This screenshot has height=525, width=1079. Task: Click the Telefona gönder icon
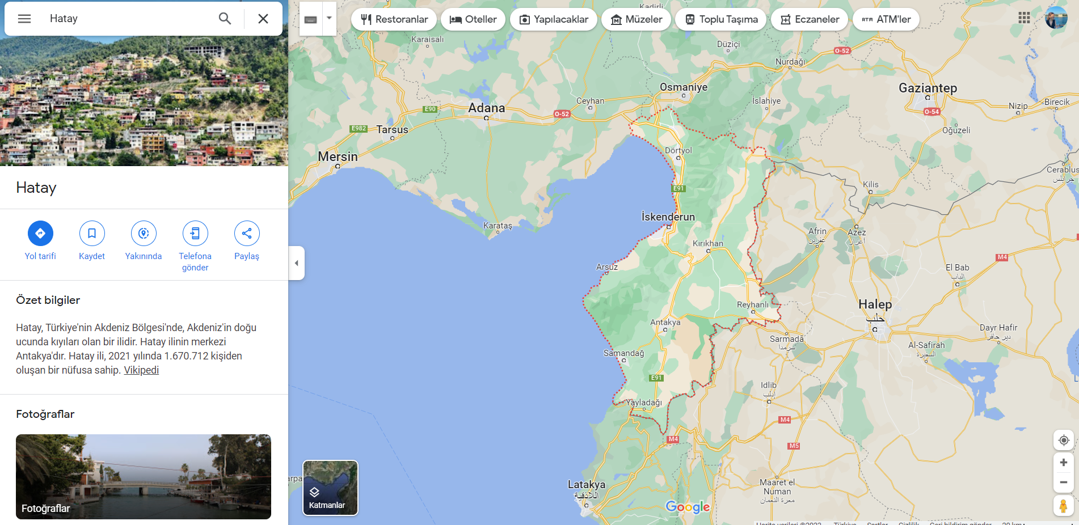pos(195,233)
